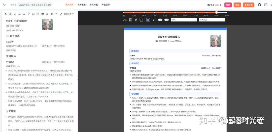
Task: Click the orange 导出 button
Action: [237, 5]
